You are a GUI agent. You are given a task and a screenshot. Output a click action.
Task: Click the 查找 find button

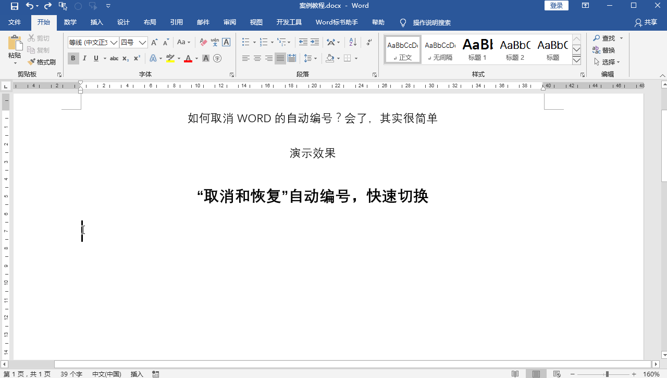coord(604,38)
